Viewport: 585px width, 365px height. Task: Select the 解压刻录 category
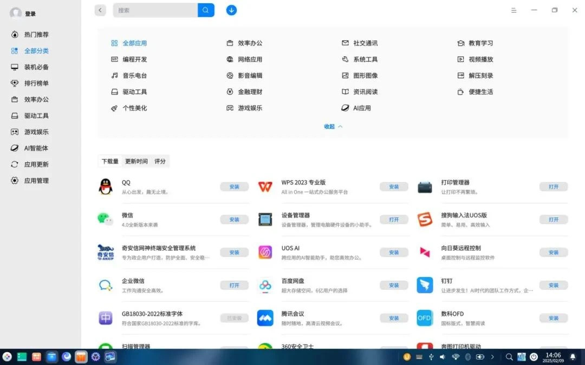475,76
